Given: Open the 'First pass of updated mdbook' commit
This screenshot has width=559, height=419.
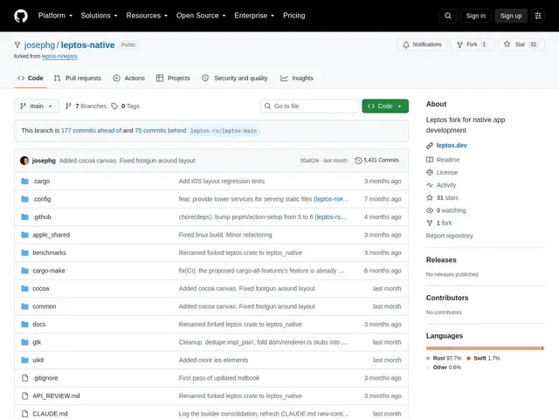Looking at the screenshot, I should pos(219,378).
